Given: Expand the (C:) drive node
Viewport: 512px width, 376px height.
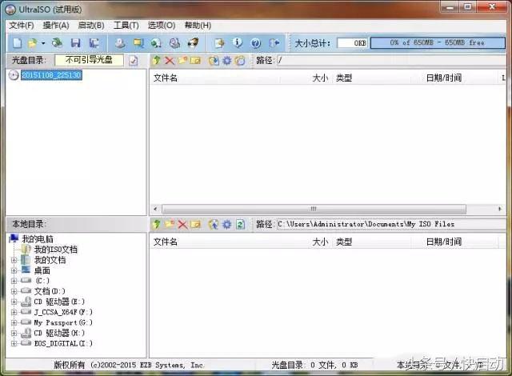Looking at the screenshot, I should coord(14,281).
